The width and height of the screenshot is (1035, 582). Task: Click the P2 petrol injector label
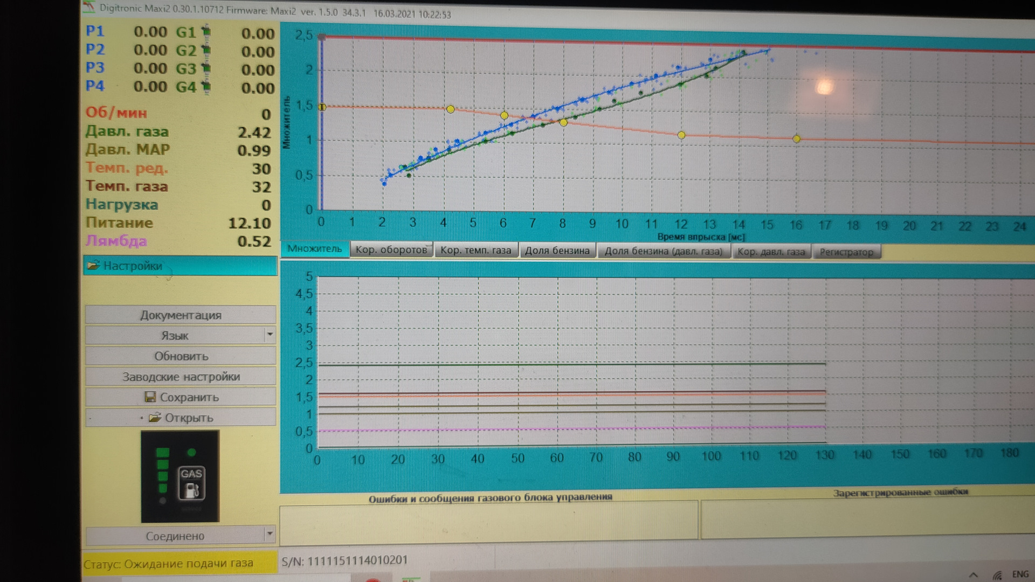[x=95, y=50]
